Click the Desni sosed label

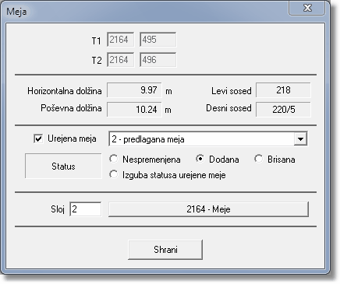point(228,108)
